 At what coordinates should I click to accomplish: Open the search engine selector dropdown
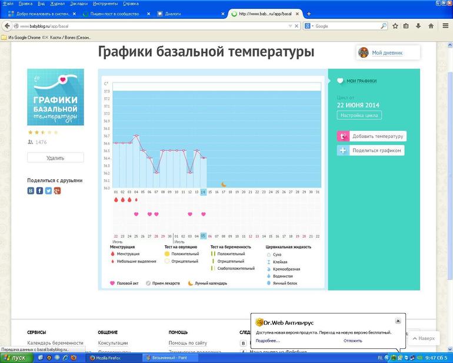point(309,26)
